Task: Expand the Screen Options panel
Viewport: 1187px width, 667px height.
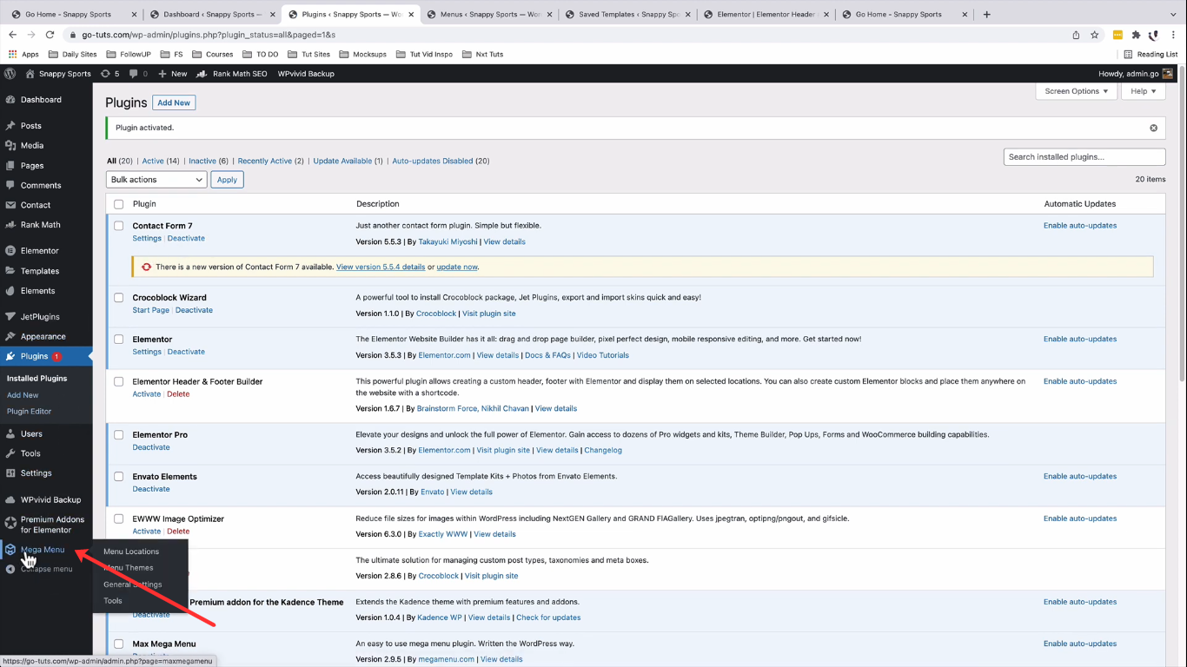Action: [1077, 91]
